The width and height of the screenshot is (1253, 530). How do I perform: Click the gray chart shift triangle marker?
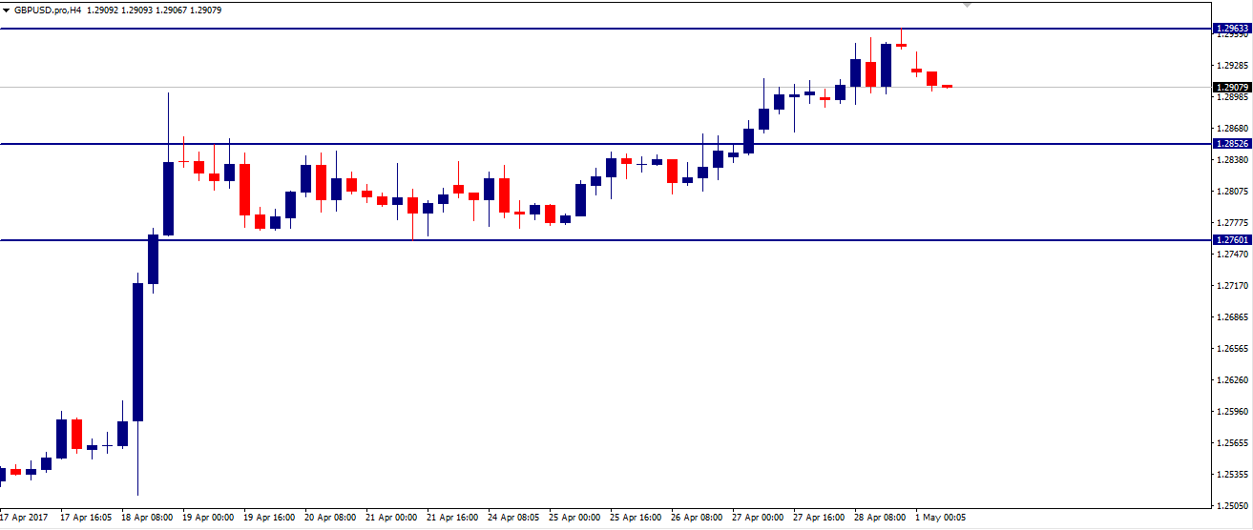click(x=970, y=5)
